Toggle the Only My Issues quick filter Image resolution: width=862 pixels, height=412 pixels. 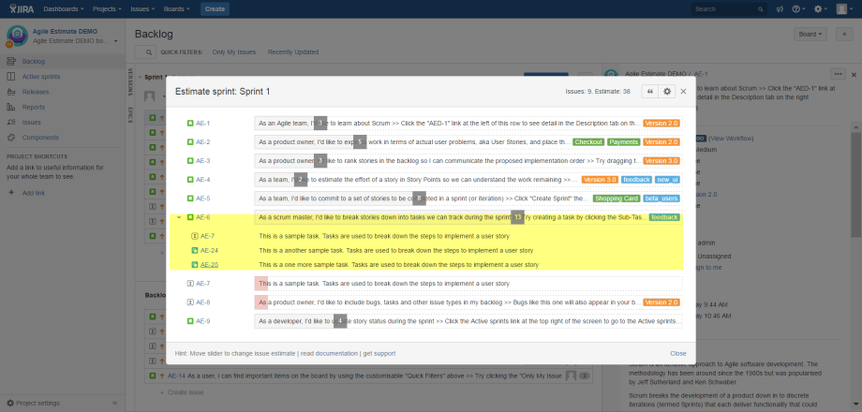(233, 51)
